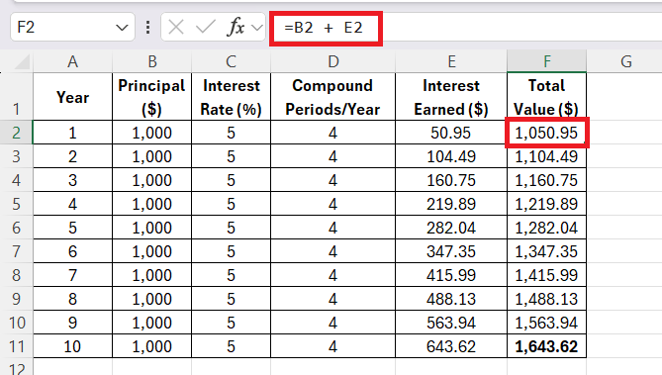662x375 pixels.
Task: Click the Enter checkmark formula button
Action: (206, 28)
